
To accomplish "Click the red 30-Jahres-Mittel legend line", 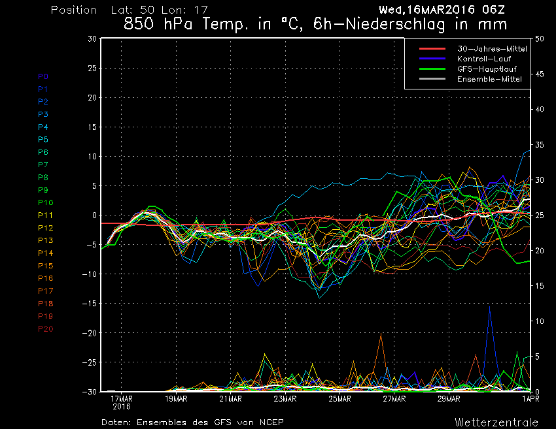I will point(432,48).
